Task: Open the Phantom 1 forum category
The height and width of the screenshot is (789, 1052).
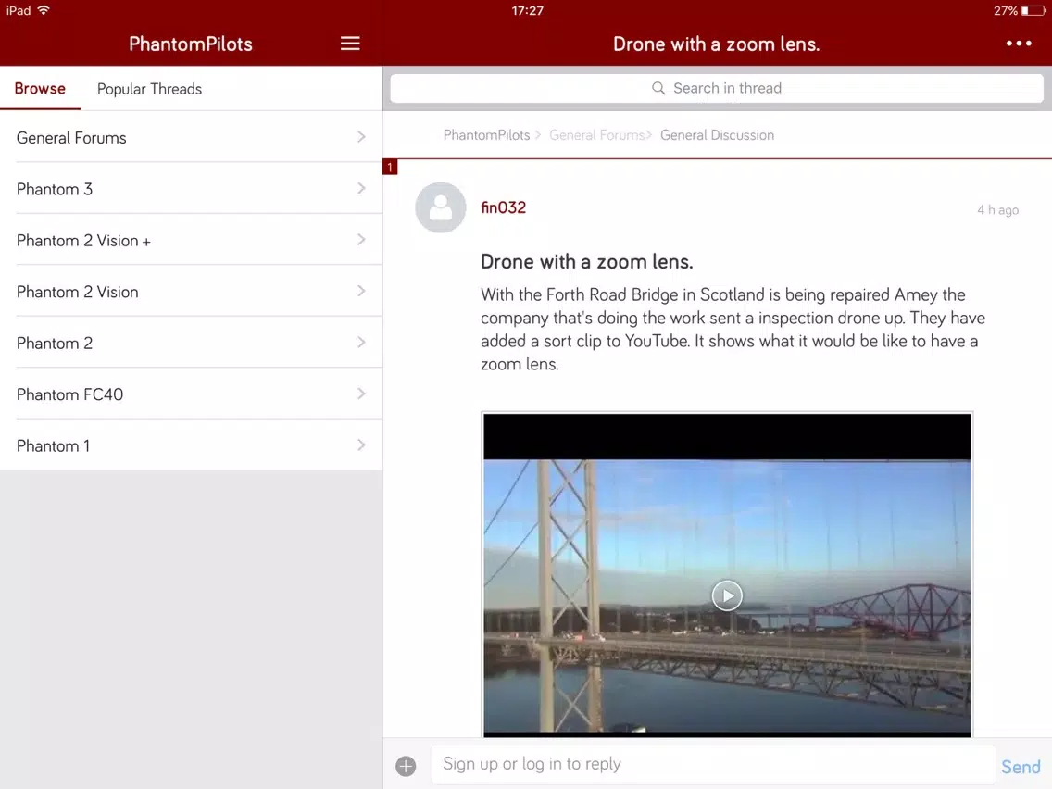Action: (191, 445)
